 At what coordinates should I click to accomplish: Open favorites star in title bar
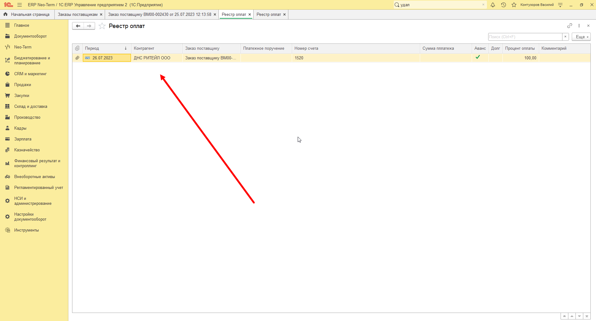(x=514, y=5)
